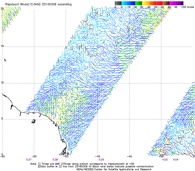The image size is (195, 171).
Task: Click the latitude label '15' on the left axis
Action: pyautogui.click(x=2, y=46)
